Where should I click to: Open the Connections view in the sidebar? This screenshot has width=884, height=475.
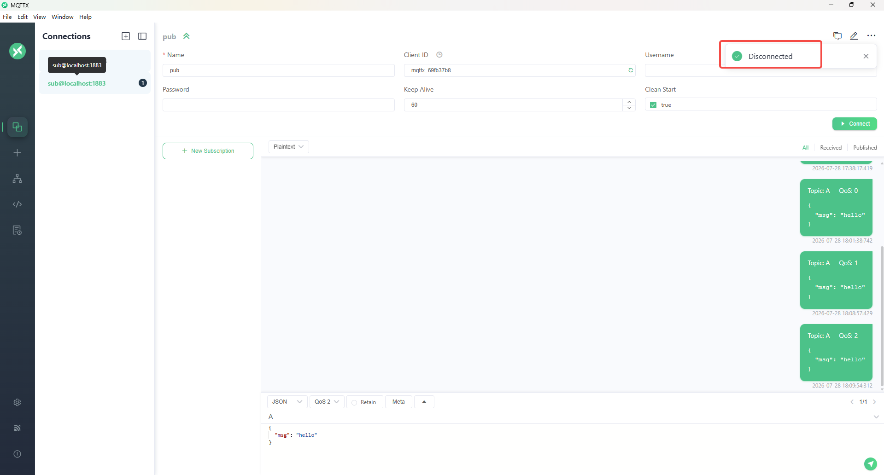tap(18, 127)
